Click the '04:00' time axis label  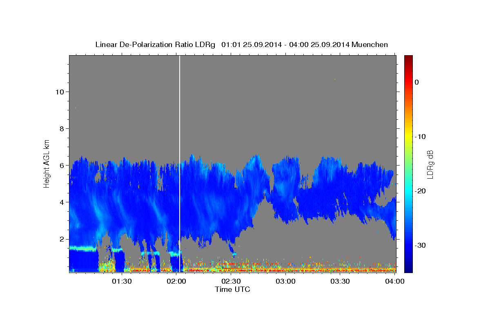[395, 281]
